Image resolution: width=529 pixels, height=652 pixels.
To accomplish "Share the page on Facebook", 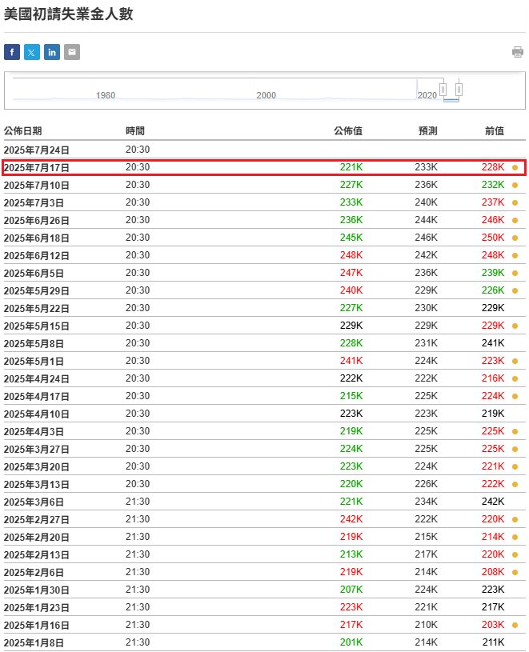I will pyautogui.click(x=12, y=53).
